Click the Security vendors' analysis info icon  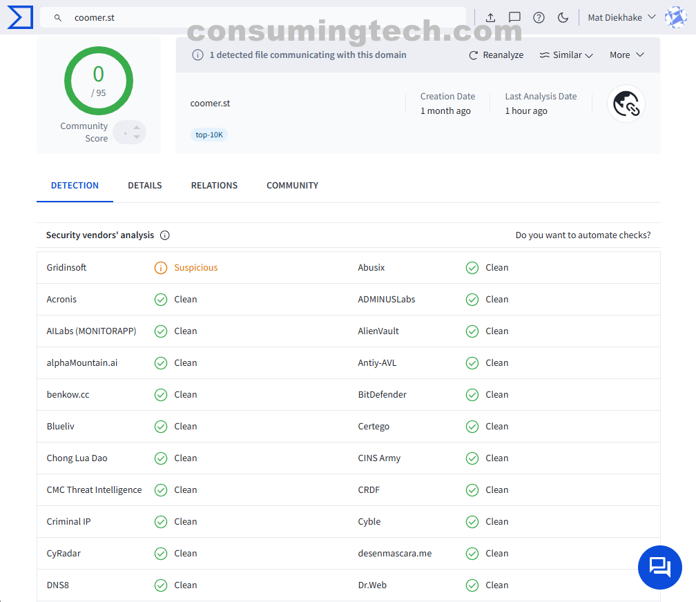point(165,235)
